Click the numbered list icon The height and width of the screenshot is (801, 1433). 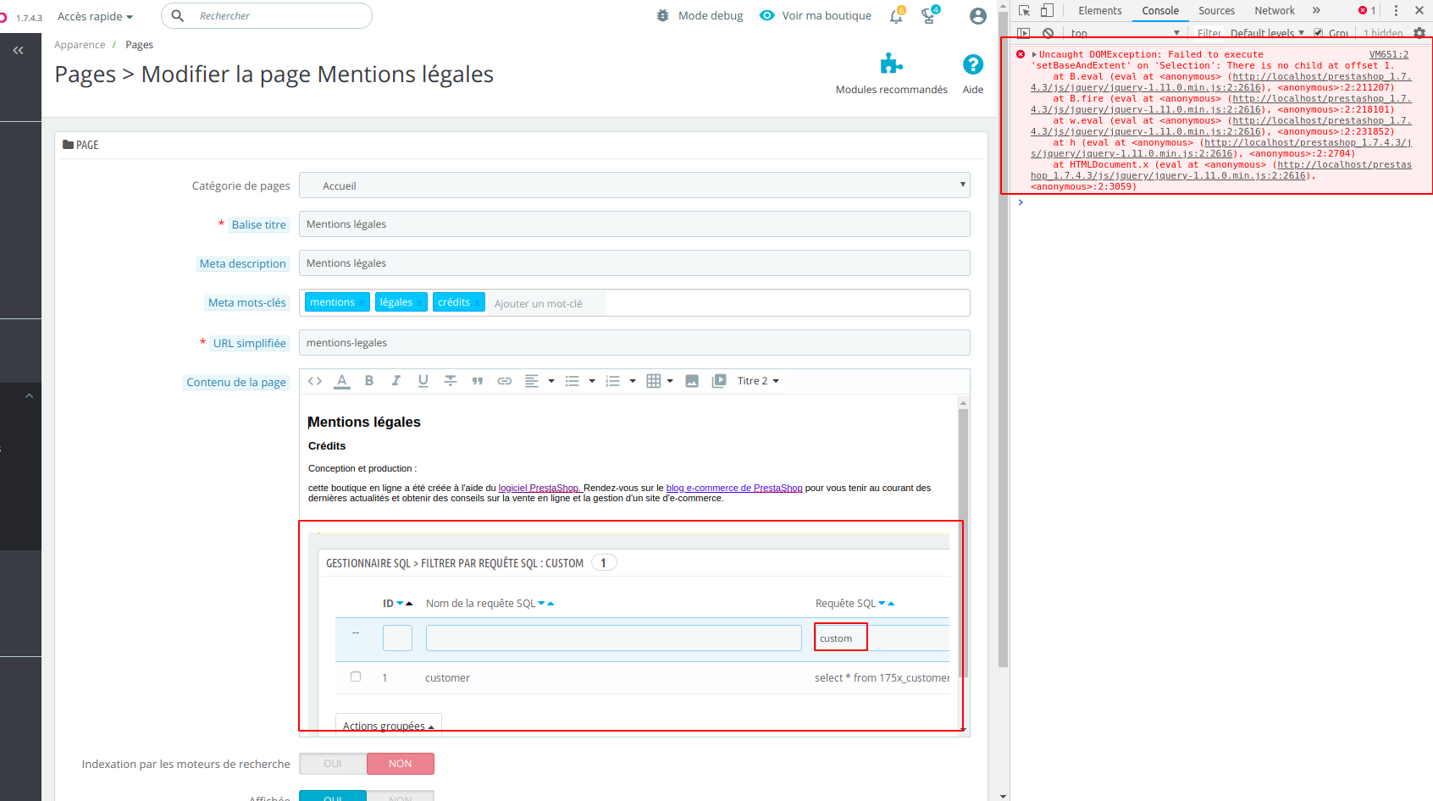click(613, 381)
